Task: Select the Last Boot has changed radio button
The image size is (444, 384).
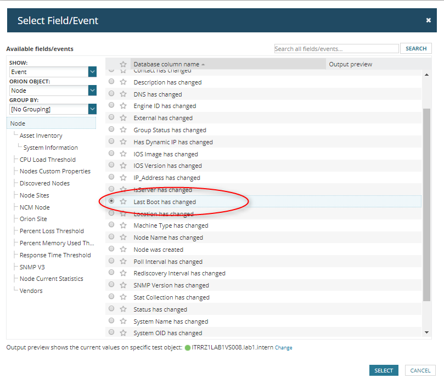Action: point(111,201)
